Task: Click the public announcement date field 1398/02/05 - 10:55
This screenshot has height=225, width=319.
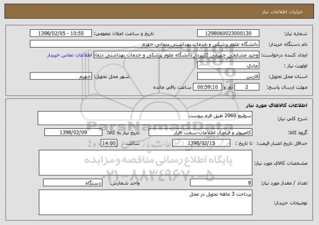Action: pyautogui.click(x=61, y=33)
